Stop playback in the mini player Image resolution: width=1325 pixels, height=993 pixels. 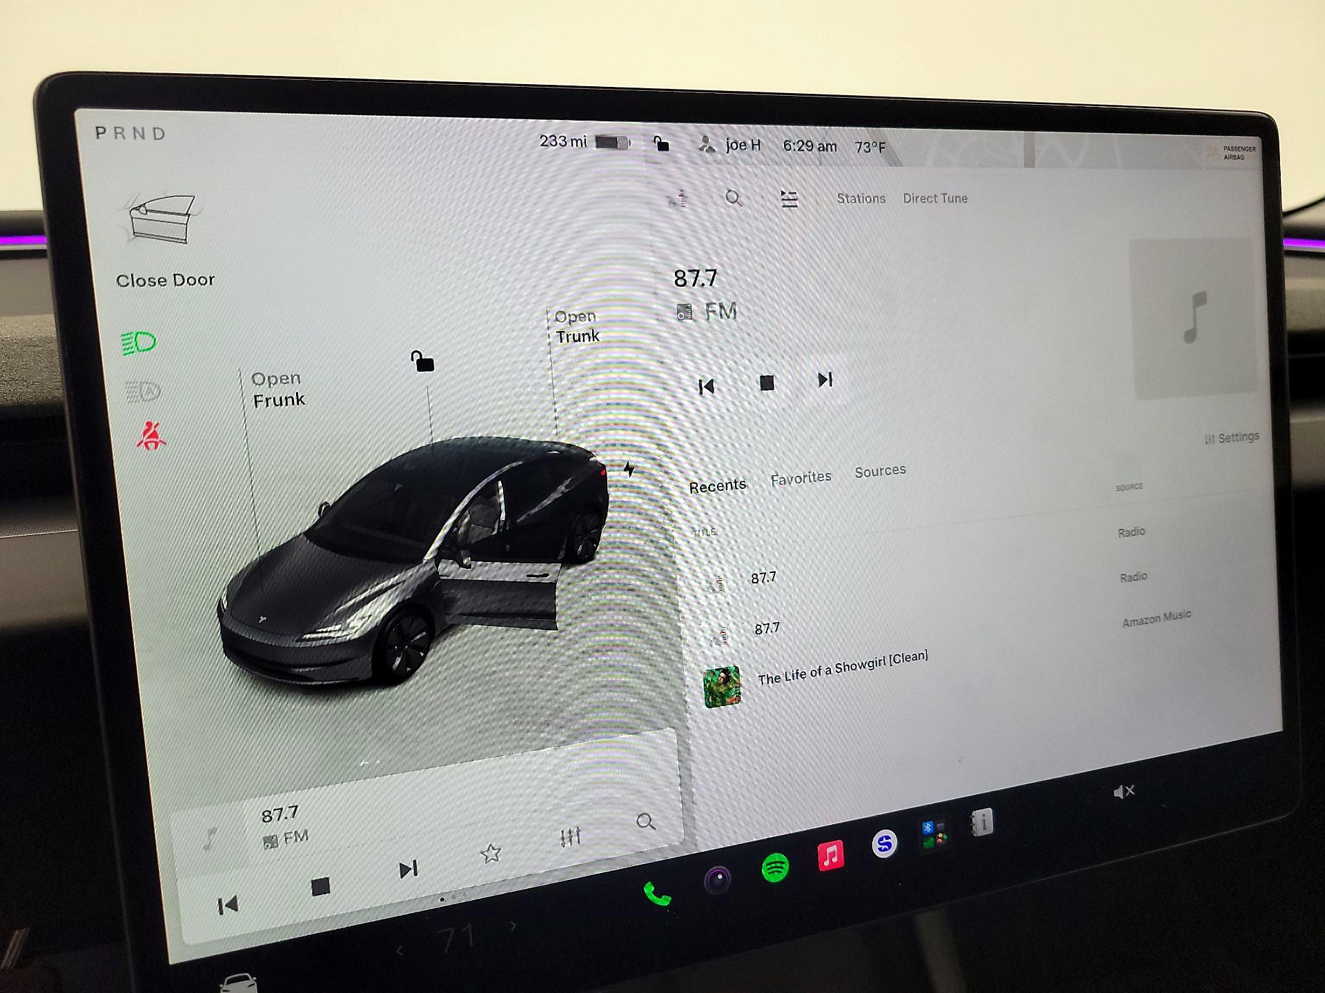pos(320,886)
